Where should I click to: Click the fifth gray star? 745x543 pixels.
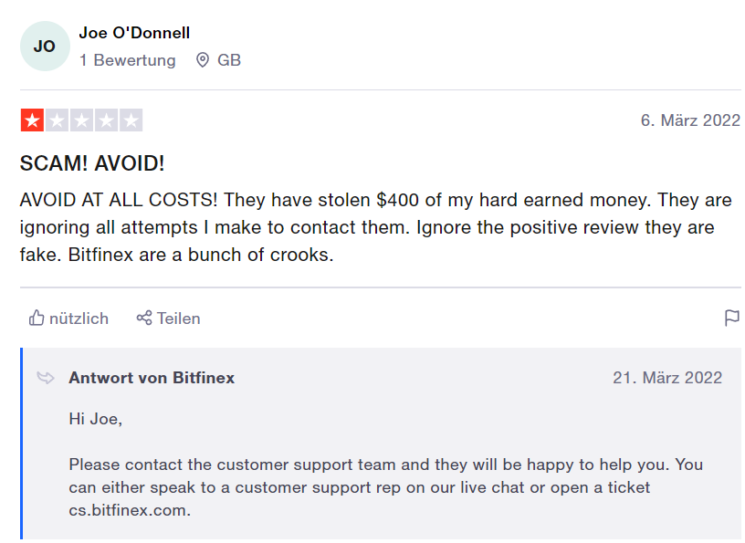pyautogui.click(x=131, y=120)
